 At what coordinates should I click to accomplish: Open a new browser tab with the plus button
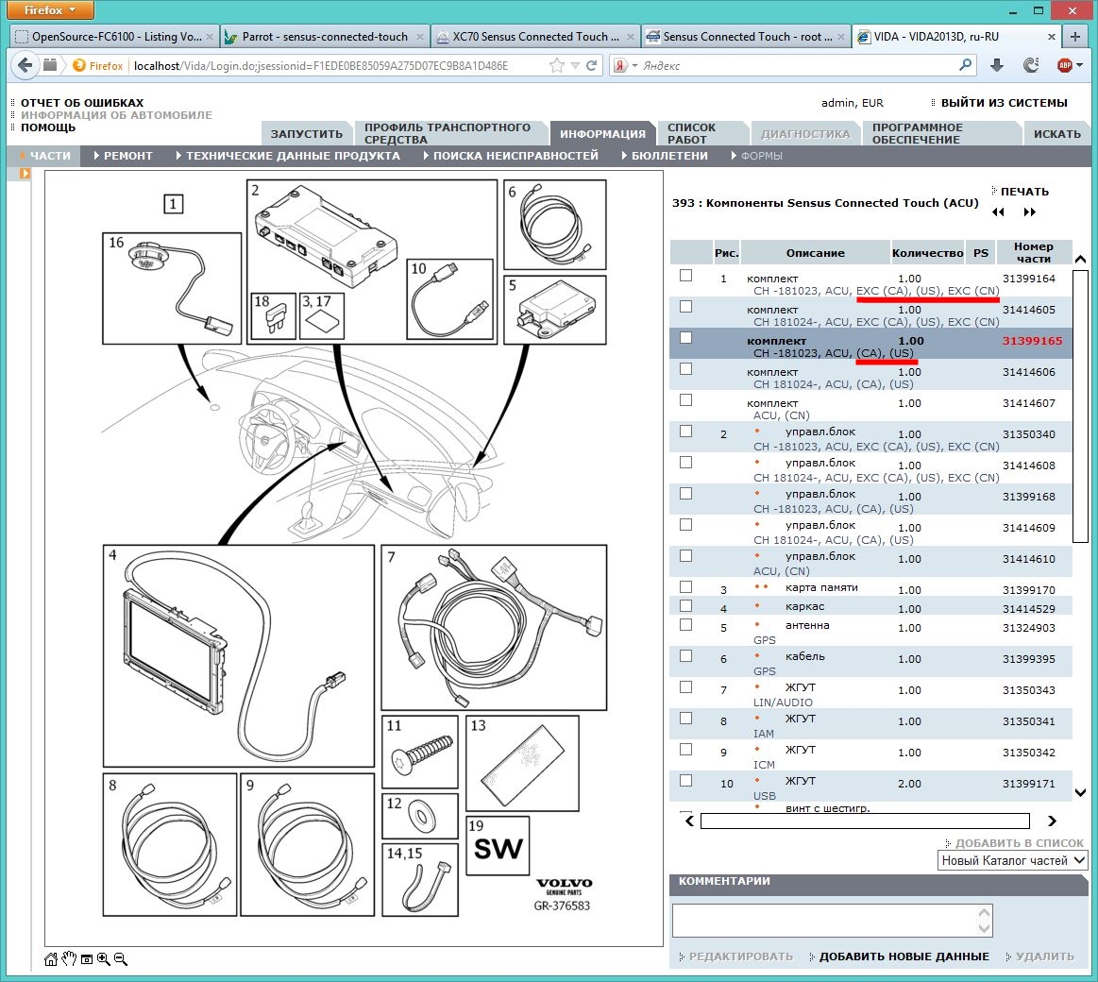(1075, 37)
